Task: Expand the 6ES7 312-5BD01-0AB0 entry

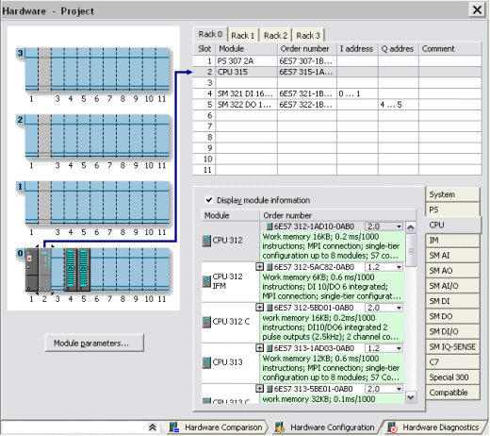Action: (259, 308)
